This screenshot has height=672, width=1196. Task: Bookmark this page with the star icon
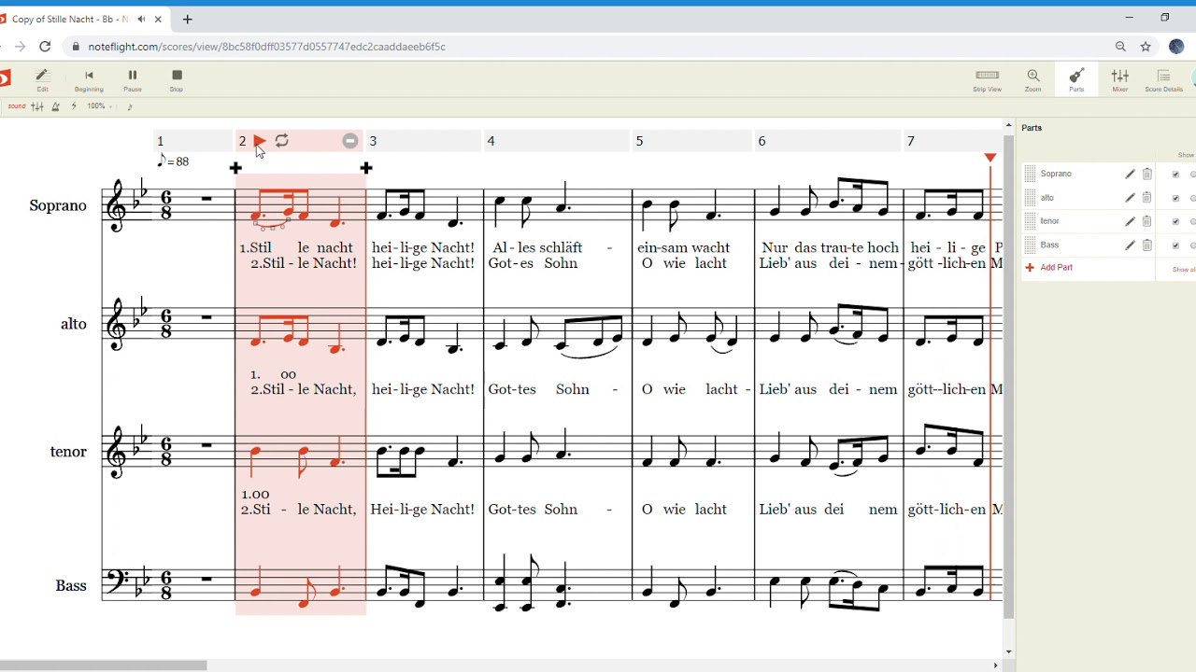pos(1146,47)
